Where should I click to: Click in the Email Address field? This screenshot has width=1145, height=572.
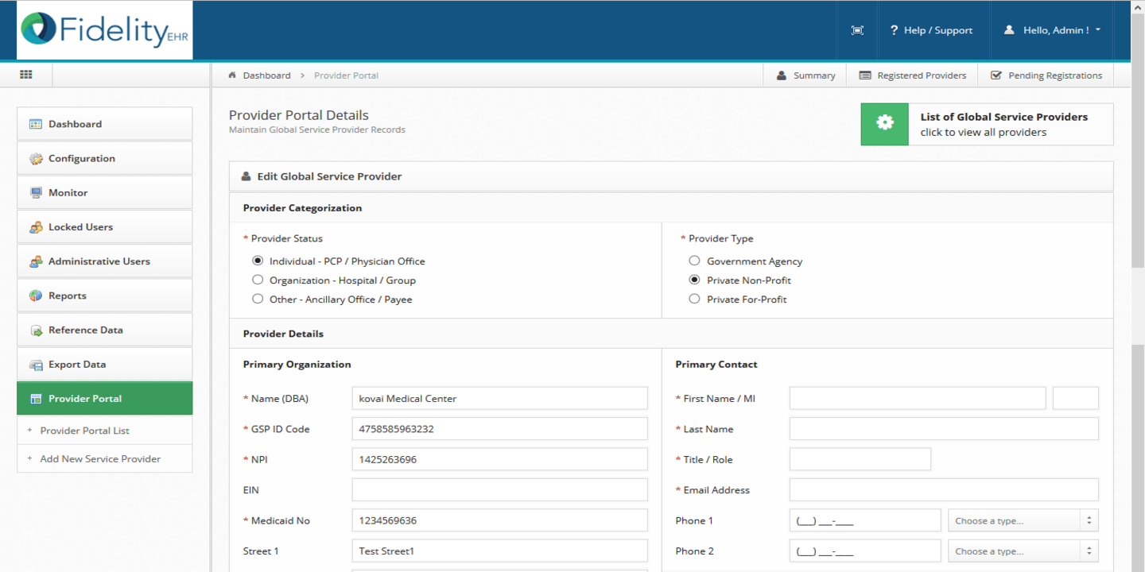click(944, 490)
